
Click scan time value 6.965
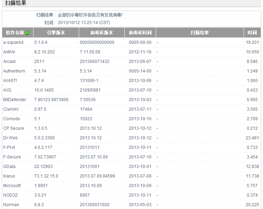click(252, 100)
